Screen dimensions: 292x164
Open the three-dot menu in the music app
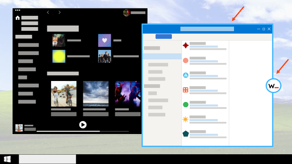[18, 10]
